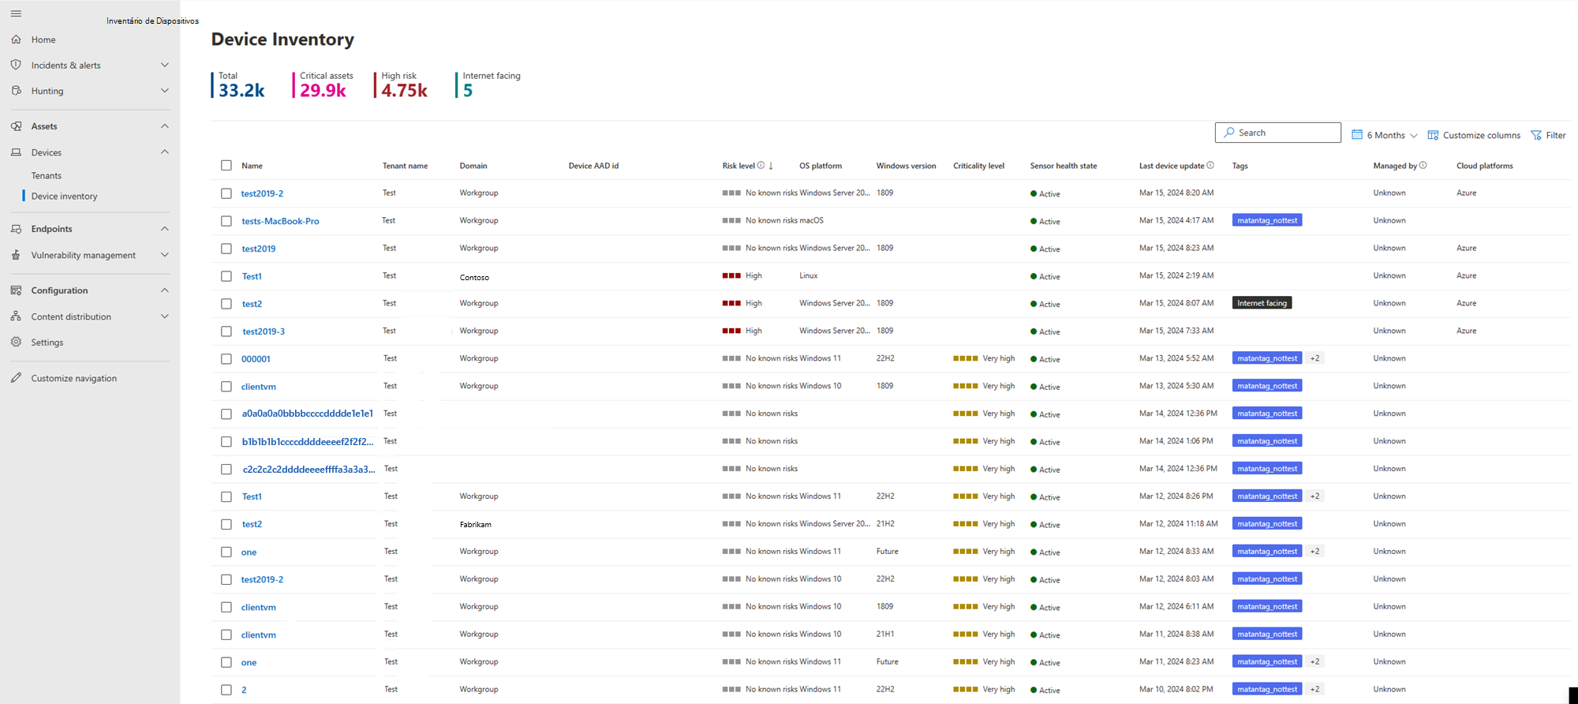The width and height of the screenshot is (1578, 704).
Task: Click the Customize columns table icon
Action: pos(1433,135)
